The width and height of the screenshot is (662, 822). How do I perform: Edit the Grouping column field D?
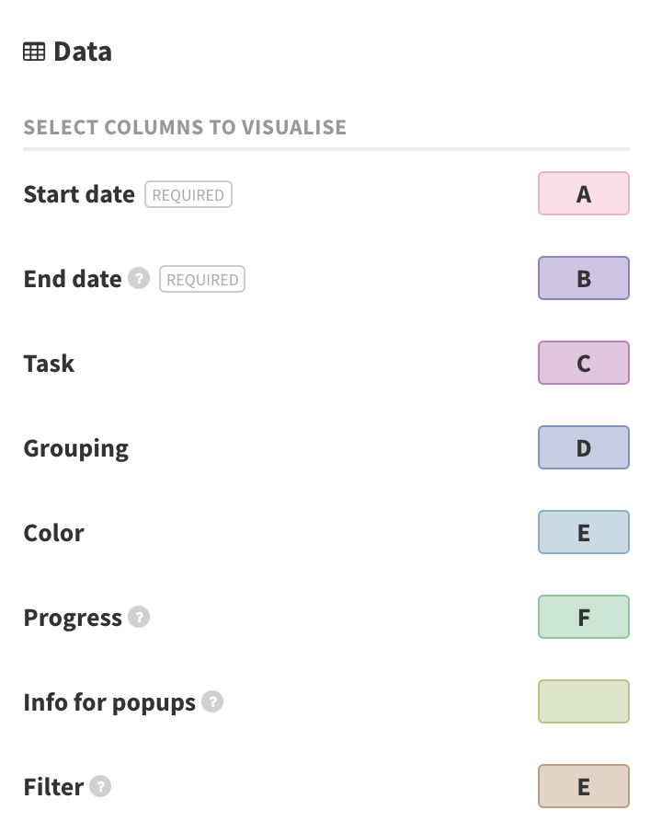point(584,447)
